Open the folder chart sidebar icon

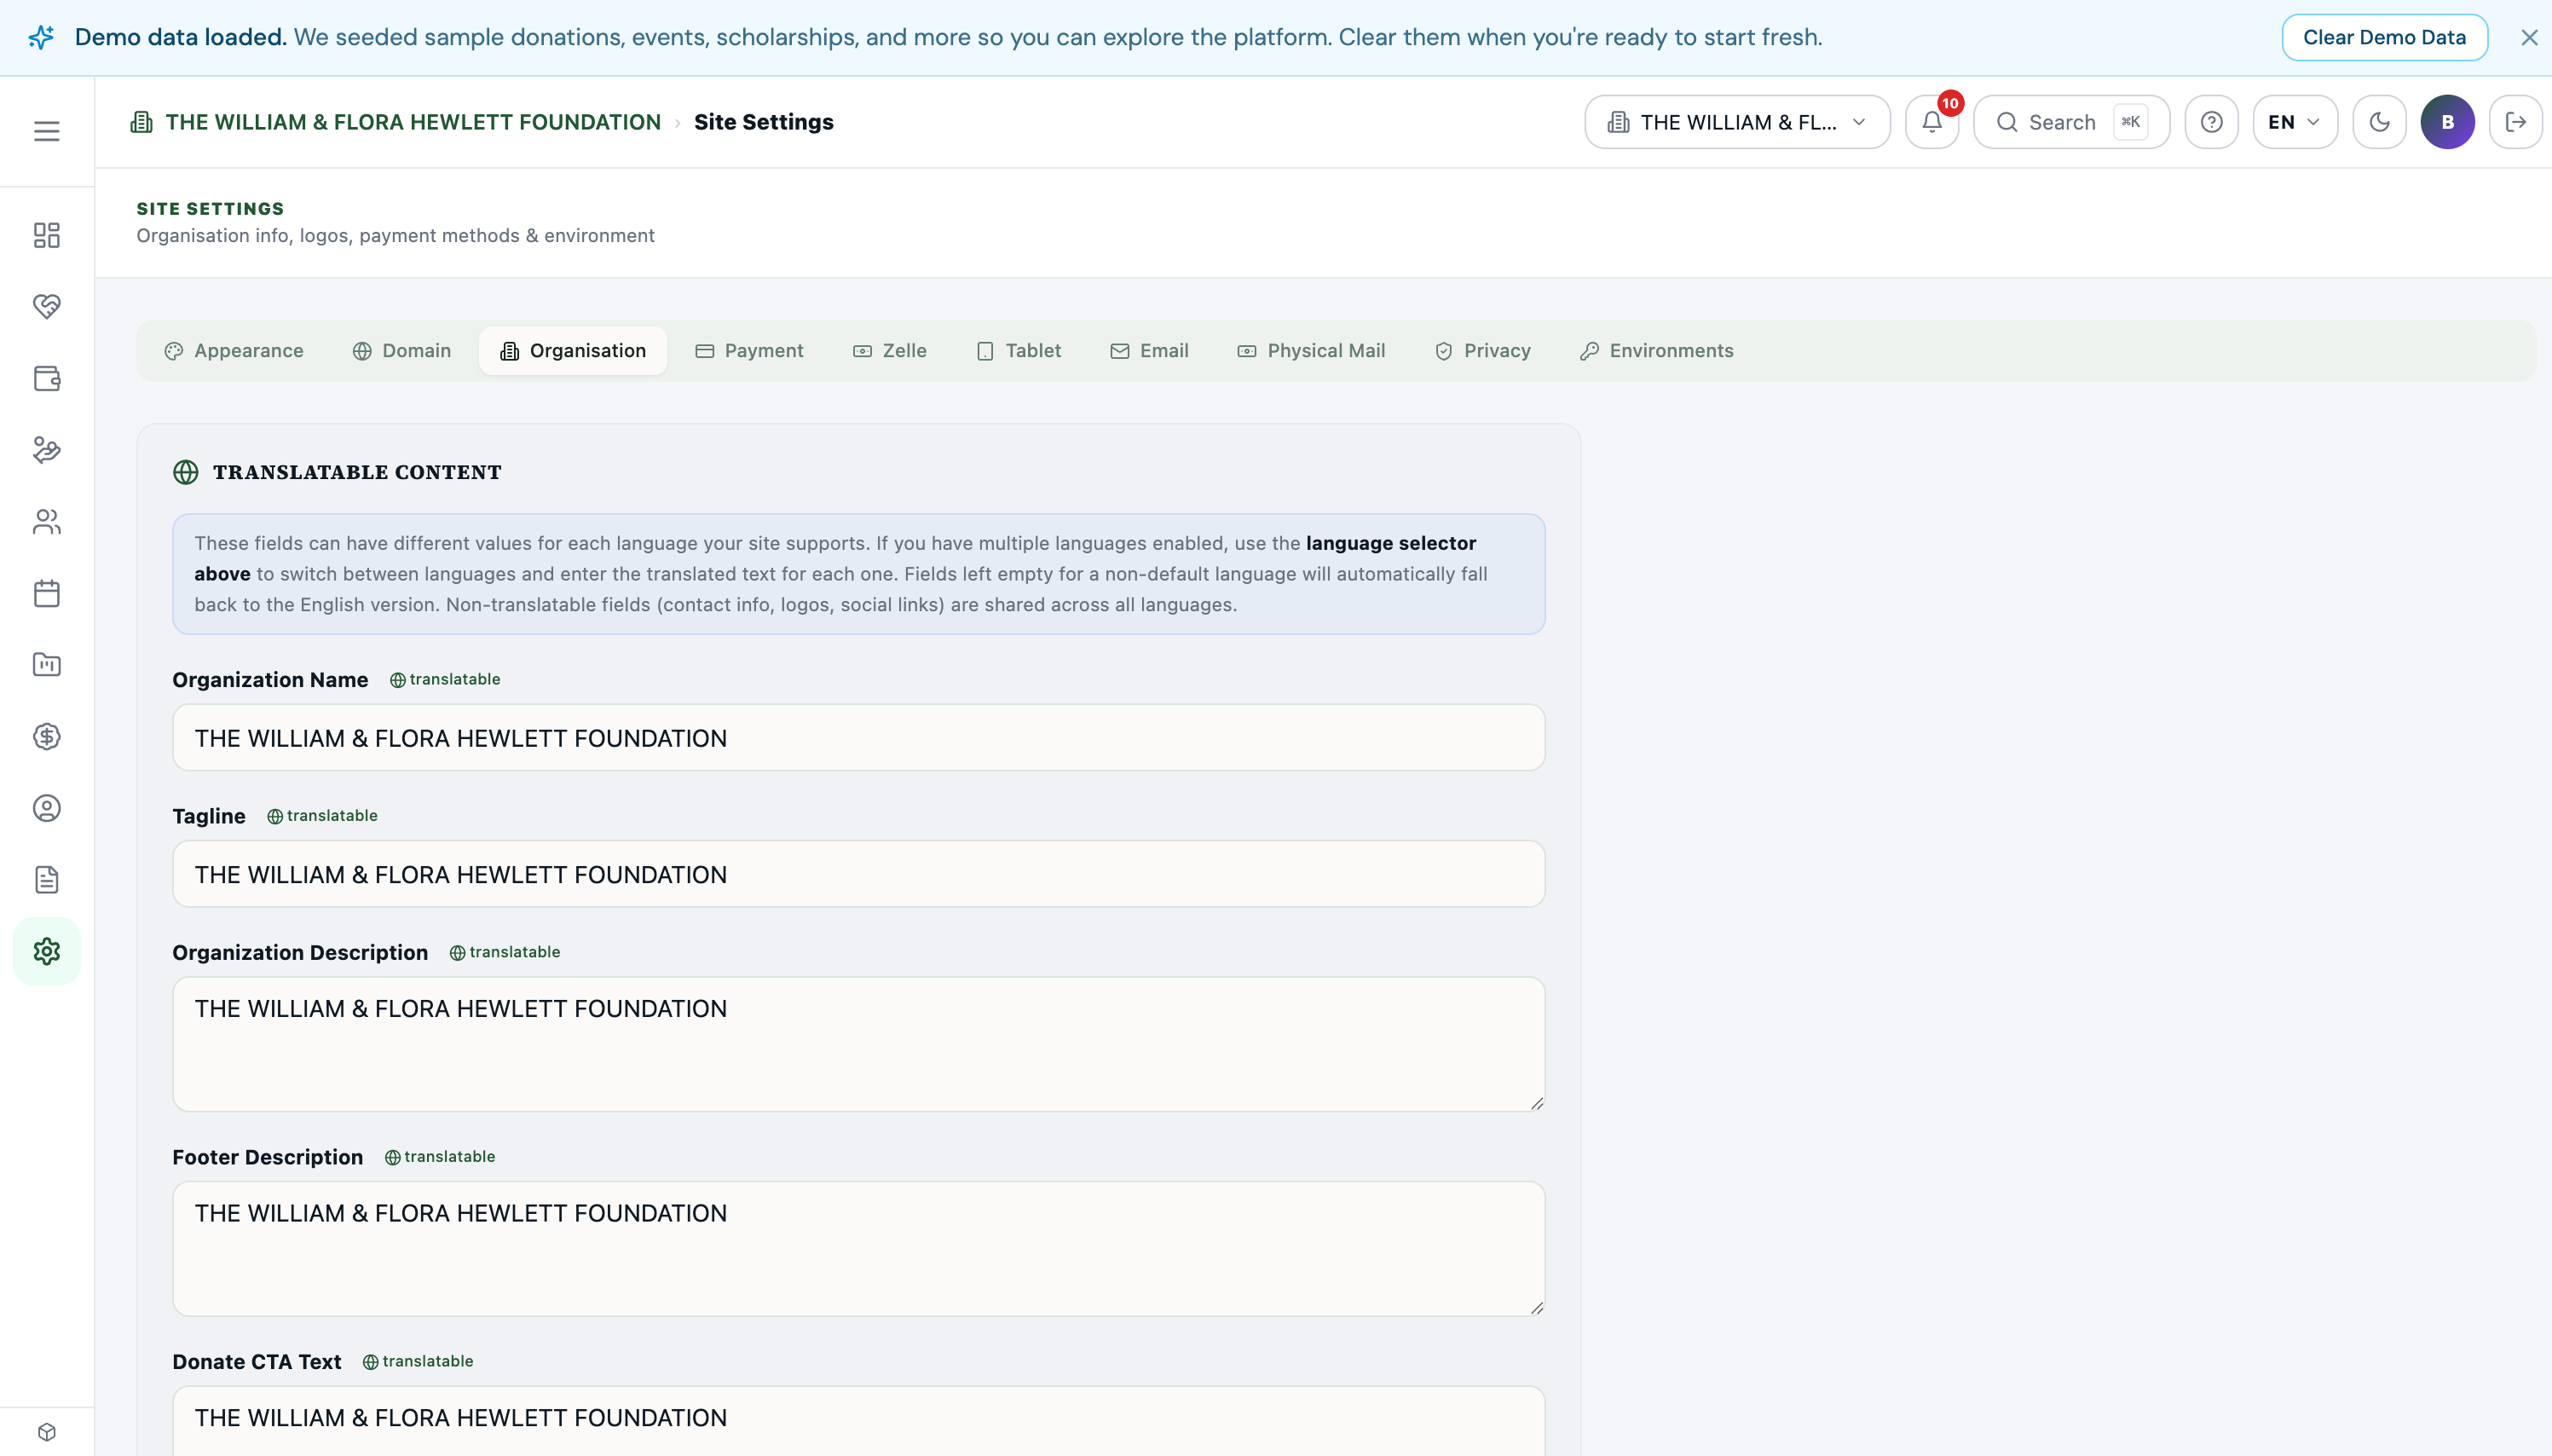click(x=46, y=665)
